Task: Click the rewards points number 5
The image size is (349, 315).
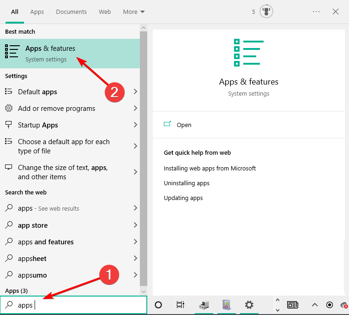Action: coord(253,12)
